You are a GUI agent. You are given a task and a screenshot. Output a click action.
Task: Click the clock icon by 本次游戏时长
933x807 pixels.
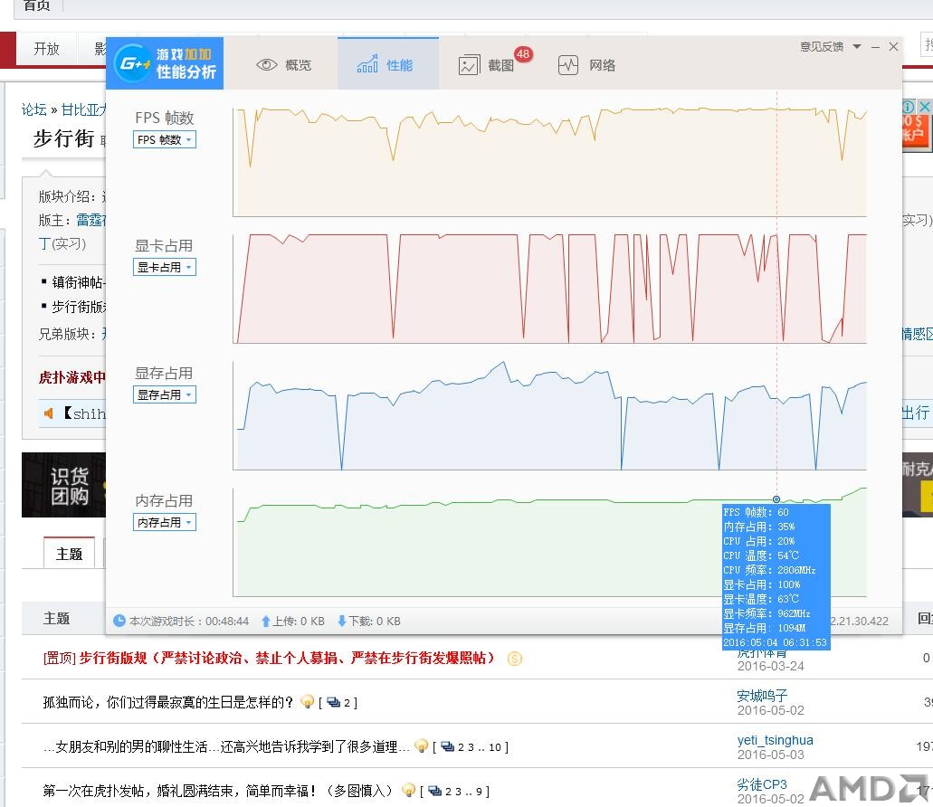click(x=119, y=621)
